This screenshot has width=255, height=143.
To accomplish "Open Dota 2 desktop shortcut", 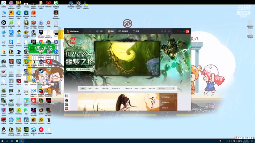I will click(18, 82).
